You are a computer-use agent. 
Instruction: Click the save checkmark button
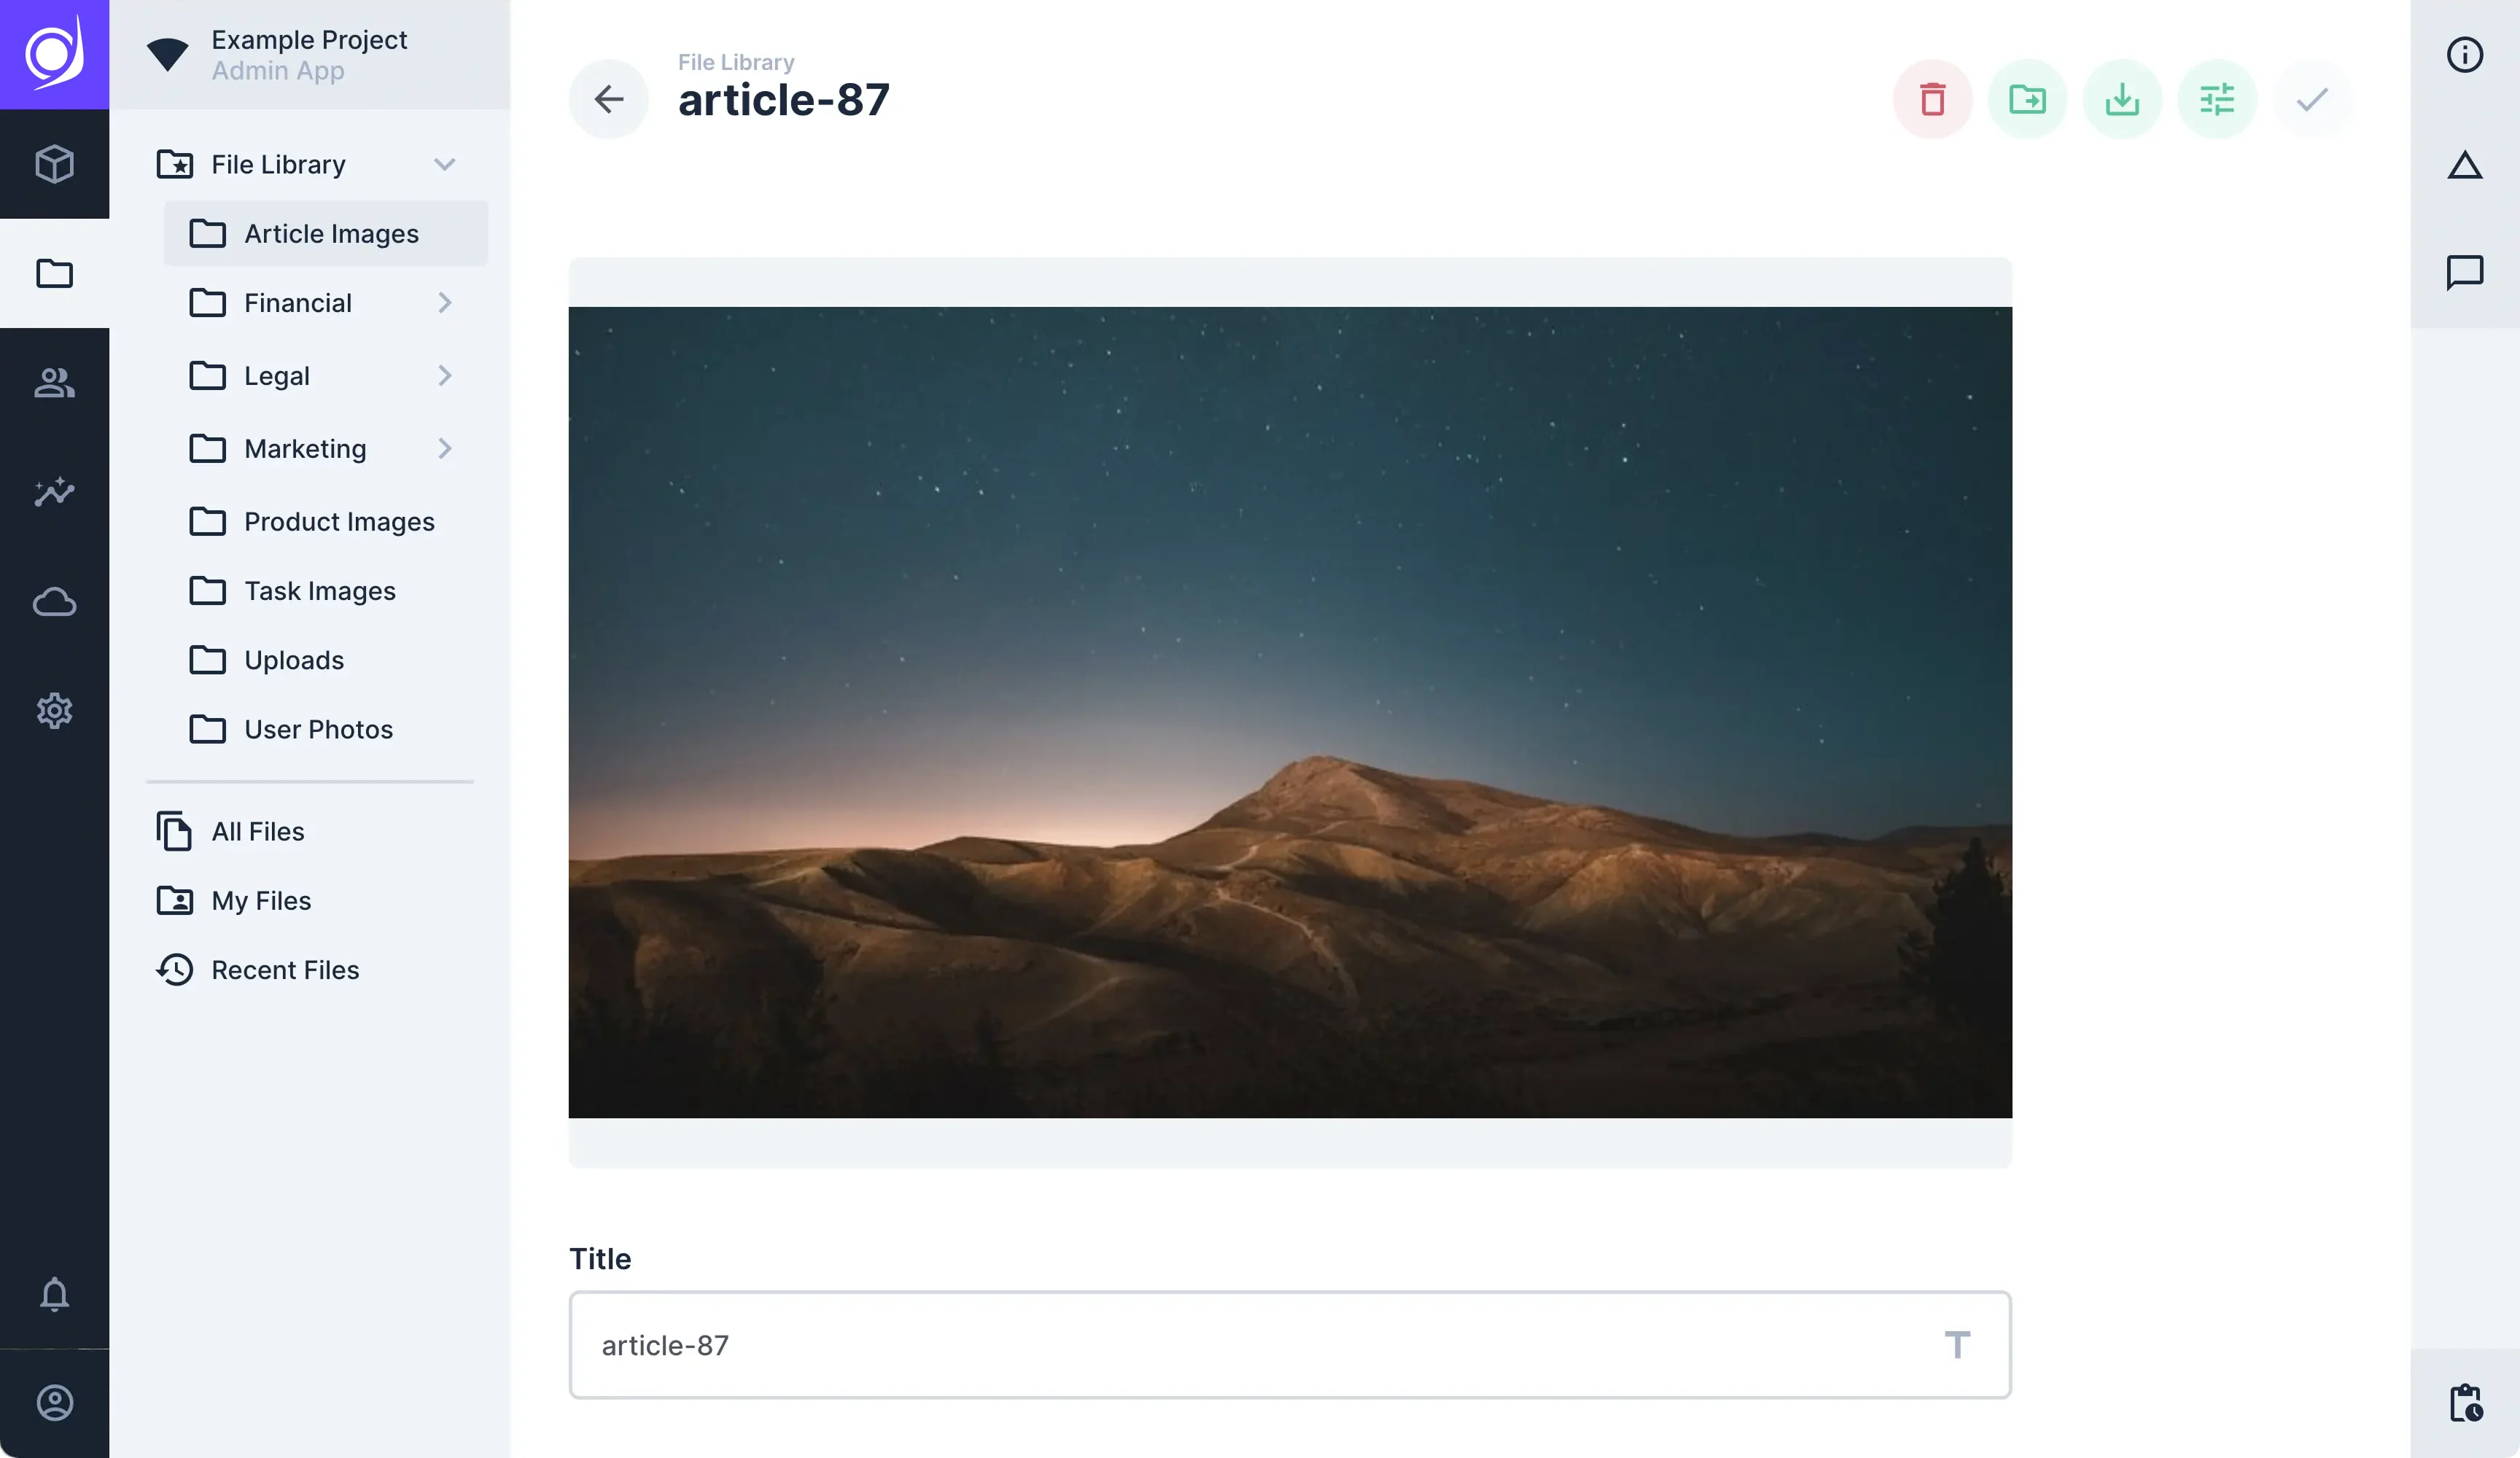(2312, 99)
